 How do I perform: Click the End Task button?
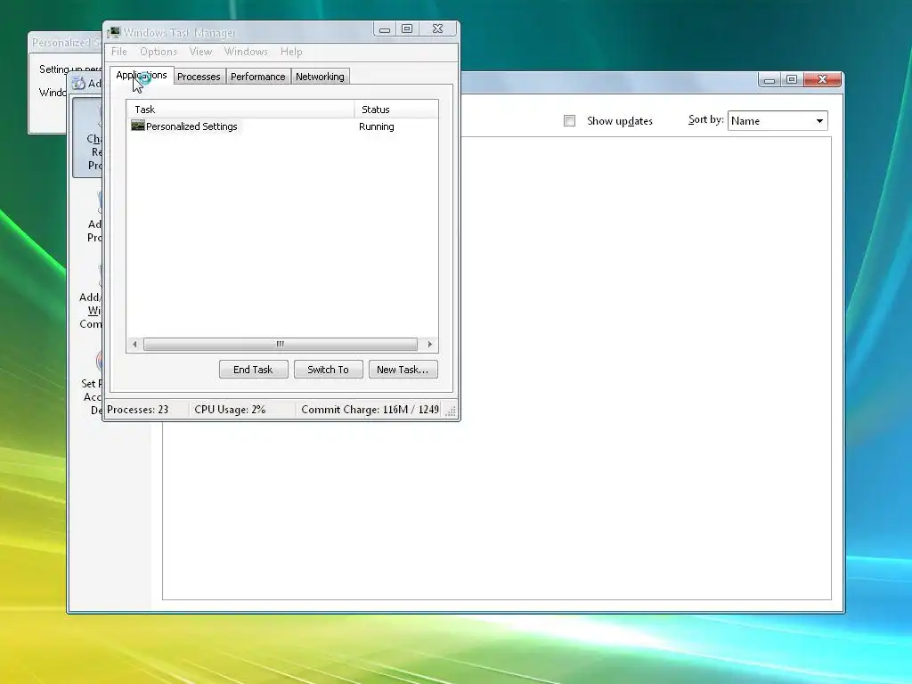coord(253,370)
